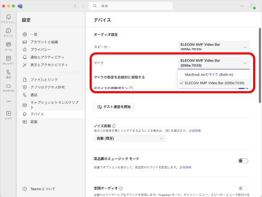Image resolution: width=262 pixels, height=197 pixels.
Task: Click the headset icon beside デバイス
Action: 25,114
